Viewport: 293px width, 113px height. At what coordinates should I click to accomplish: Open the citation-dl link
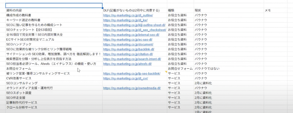pyautogui.click(x=128, y=54)
